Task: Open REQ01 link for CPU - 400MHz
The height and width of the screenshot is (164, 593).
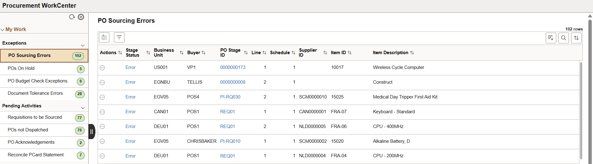Action: (x=227, y=126)
